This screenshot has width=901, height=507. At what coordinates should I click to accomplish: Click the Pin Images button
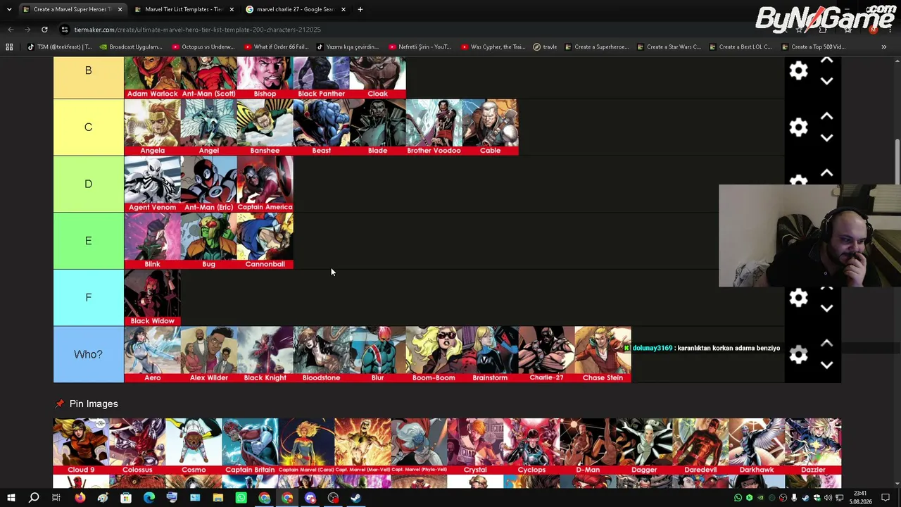tap(86, 404)
